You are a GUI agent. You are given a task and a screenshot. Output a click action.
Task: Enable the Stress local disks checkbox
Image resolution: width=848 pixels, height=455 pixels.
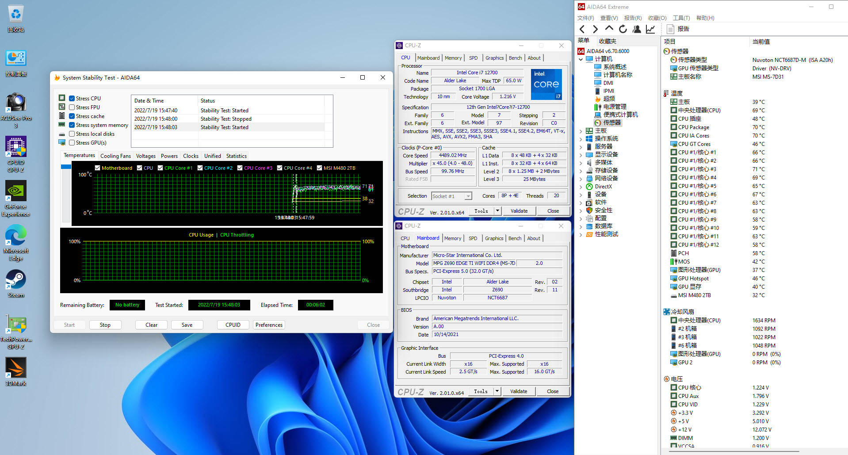click(72, 134)
